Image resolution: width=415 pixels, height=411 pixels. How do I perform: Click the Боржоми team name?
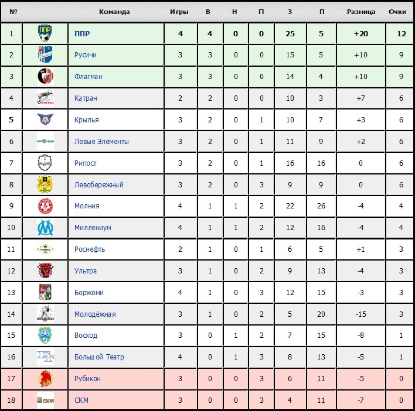coord(89,293)
